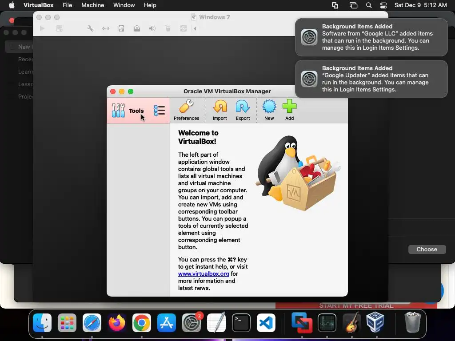Select the Tools item in sidebar

[138, 111]
